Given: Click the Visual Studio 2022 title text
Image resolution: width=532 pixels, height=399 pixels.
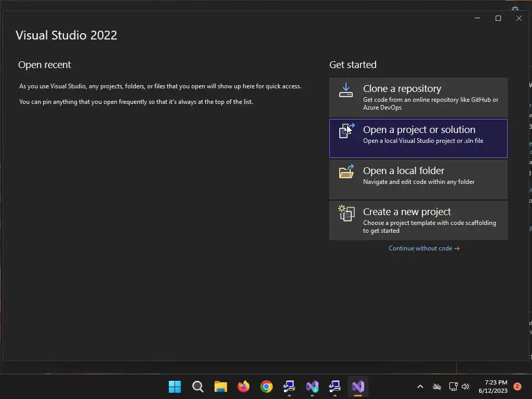Looking at the screenshot, I should [66, 35].
